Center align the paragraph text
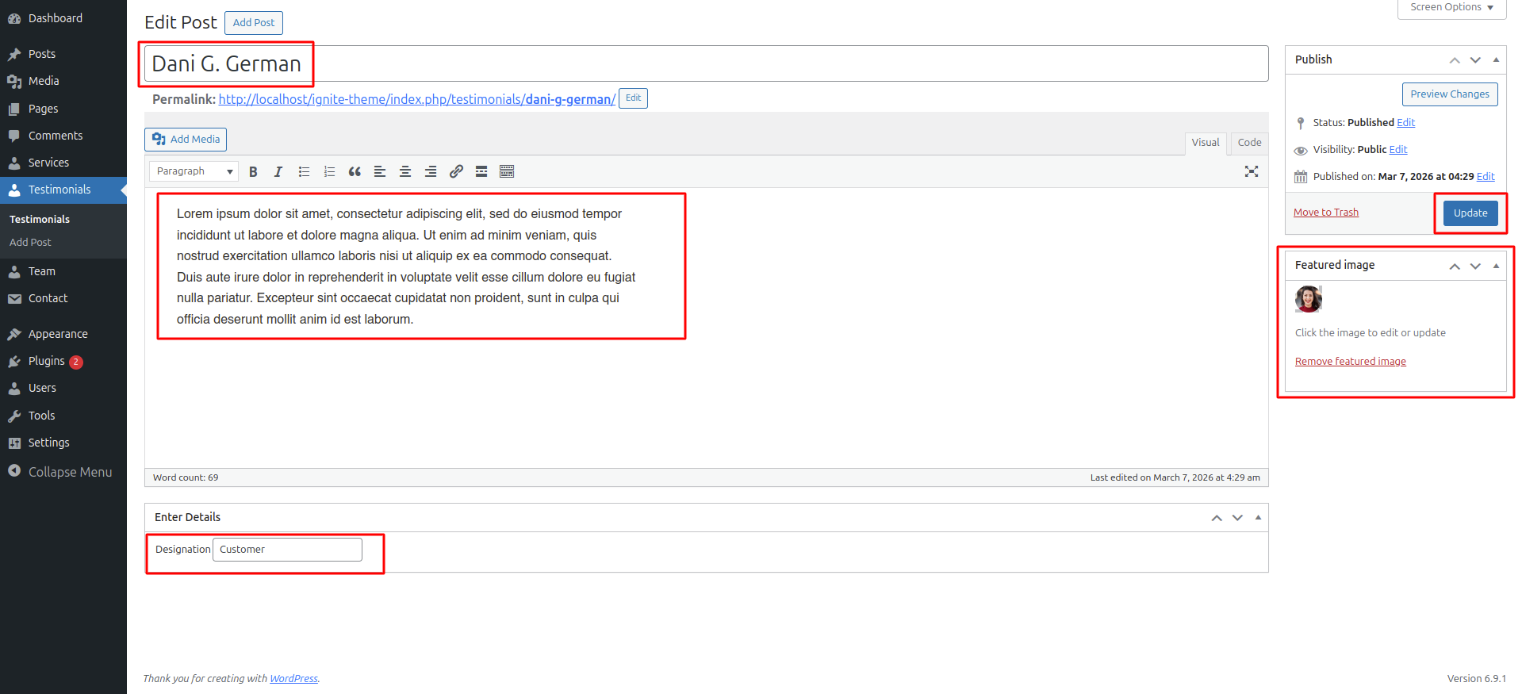Viewport: 1522px width, 694px height. (405, 171)
